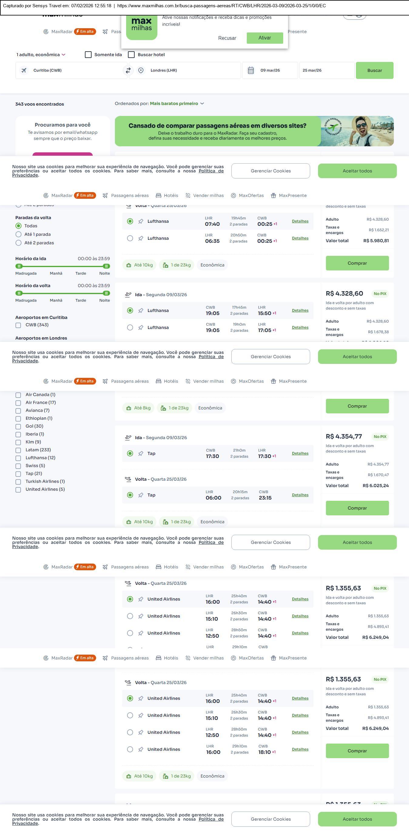Viewport: 409px width, 834px height.
Task: Click the luggage icon on Até 8kg badge
Action: point(129,408)
